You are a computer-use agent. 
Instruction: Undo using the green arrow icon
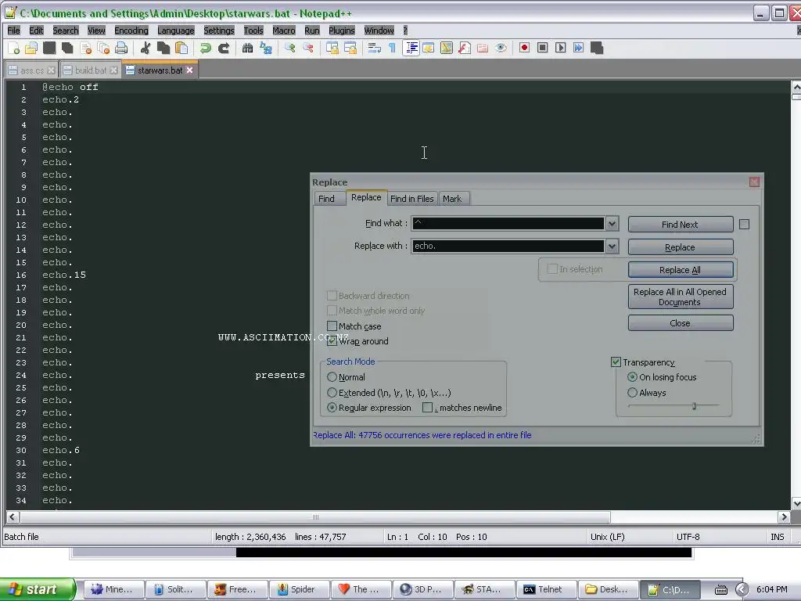(x=206, y=48)
